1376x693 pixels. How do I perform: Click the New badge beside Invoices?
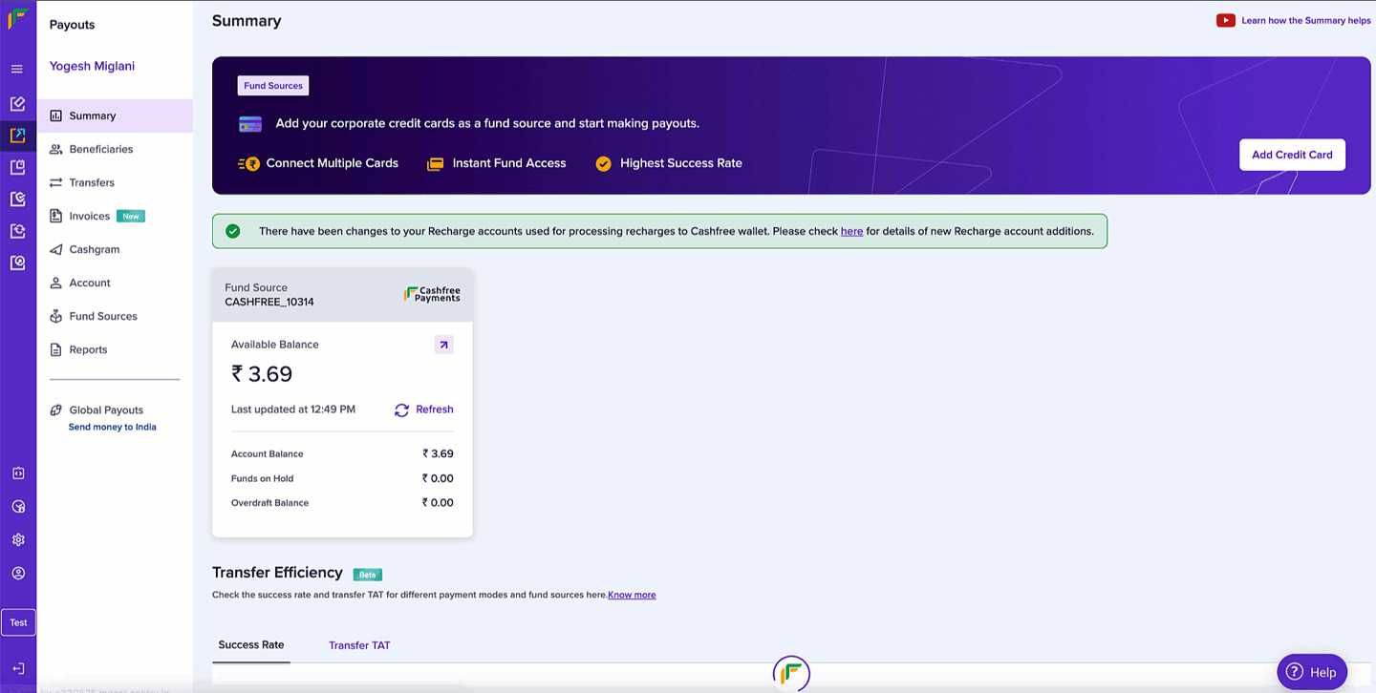pyautogui.click(x=131, y=217)
